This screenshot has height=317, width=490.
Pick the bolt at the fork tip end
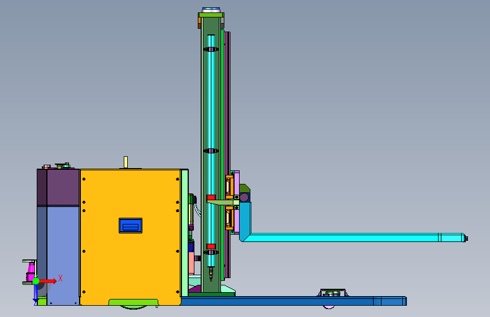coord(466,239)
